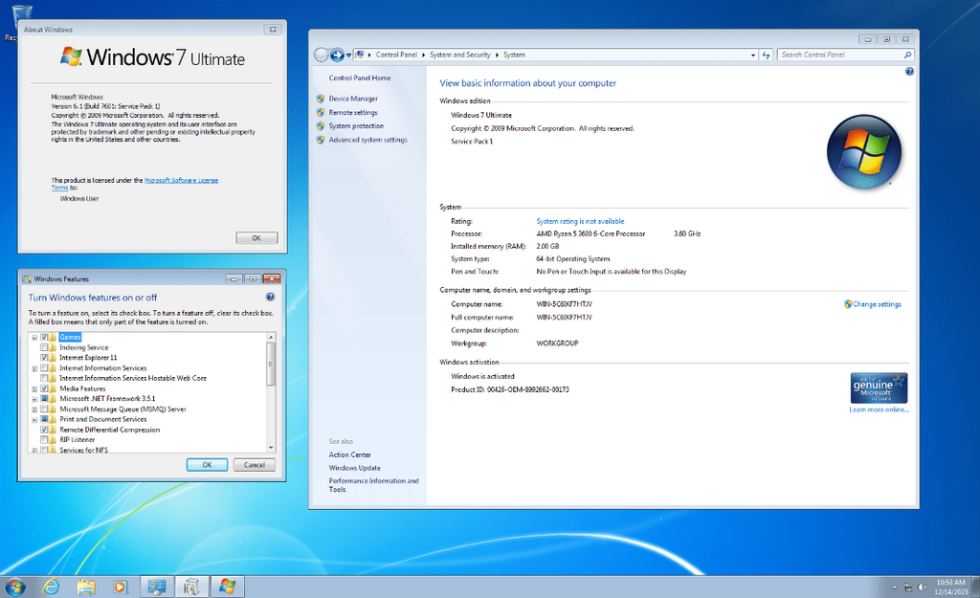Image resolution: width=980 pixels, height=598 pixels.
Task: Enable the RIP Listener checkbox
Action: pos(44,440)
